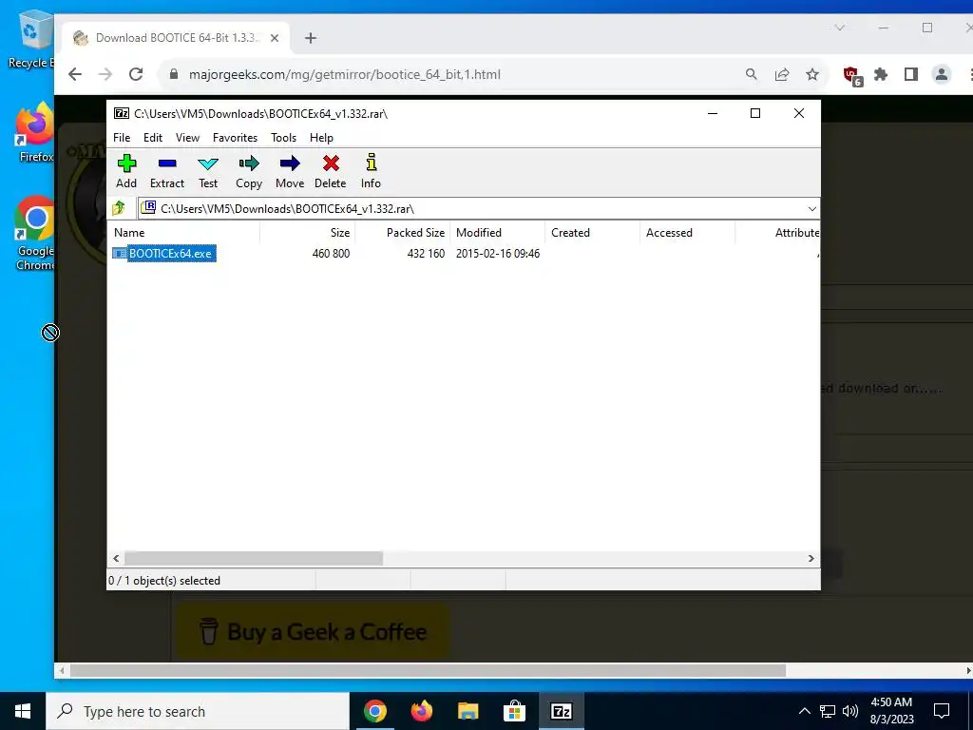Sort by Modified column header

click(x=497, y=233)
